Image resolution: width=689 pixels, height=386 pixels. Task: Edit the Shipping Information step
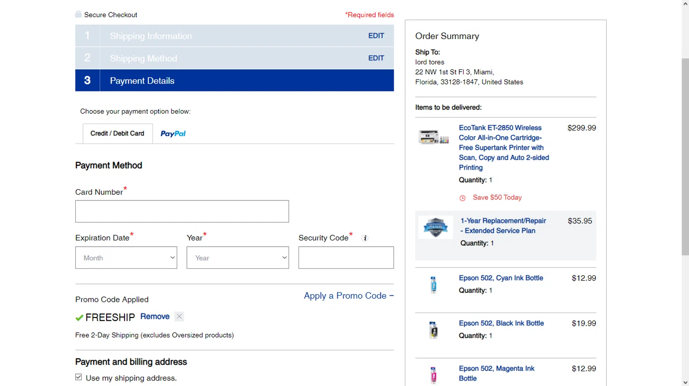(x=376, y=36)
